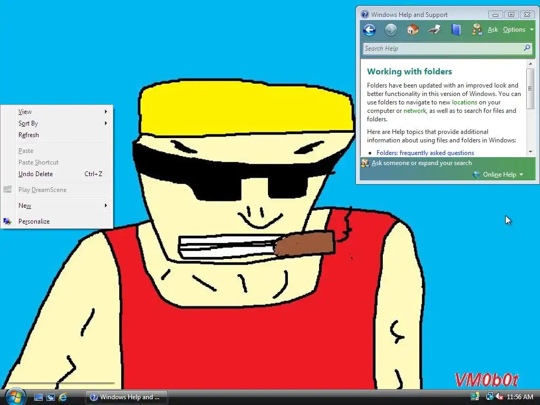Open Browse Help book icon
Image resolution: width=540 pixels, height=405 pixels.
(x=456, y=30)
